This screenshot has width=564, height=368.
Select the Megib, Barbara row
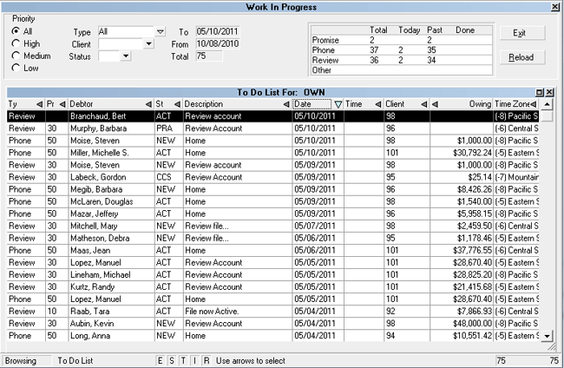(273, 189)
